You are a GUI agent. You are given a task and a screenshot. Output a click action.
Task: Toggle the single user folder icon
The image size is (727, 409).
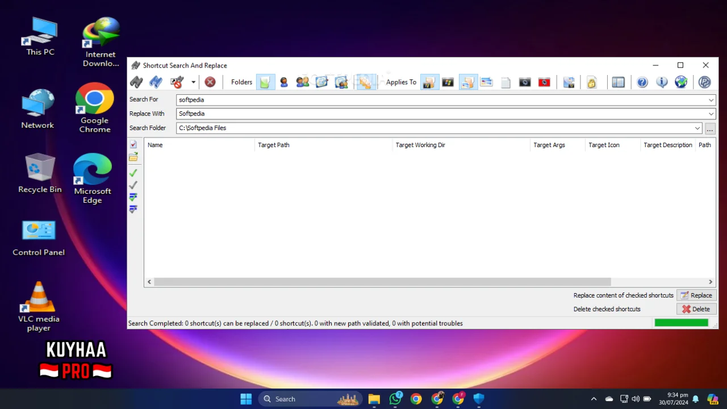pos(284,82)
